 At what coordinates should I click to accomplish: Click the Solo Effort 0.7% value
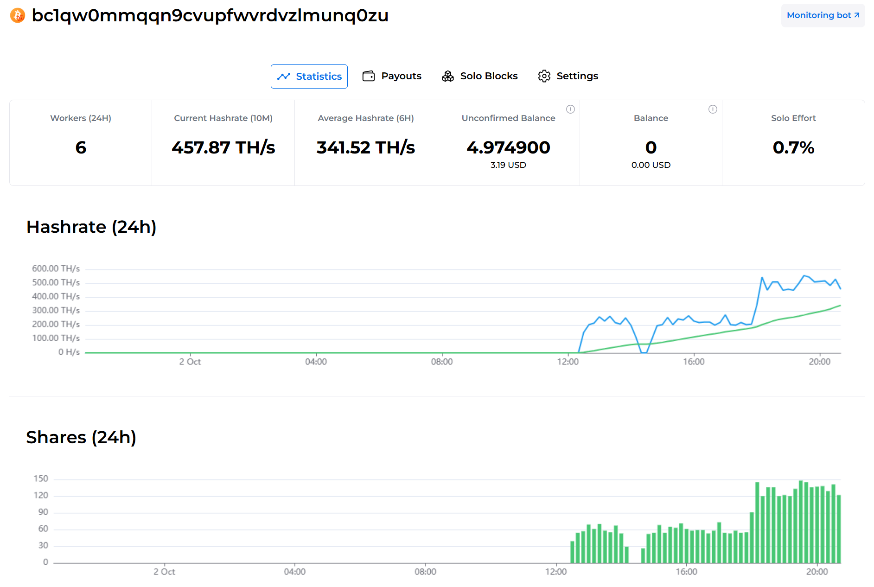click(x=793, y=147)
